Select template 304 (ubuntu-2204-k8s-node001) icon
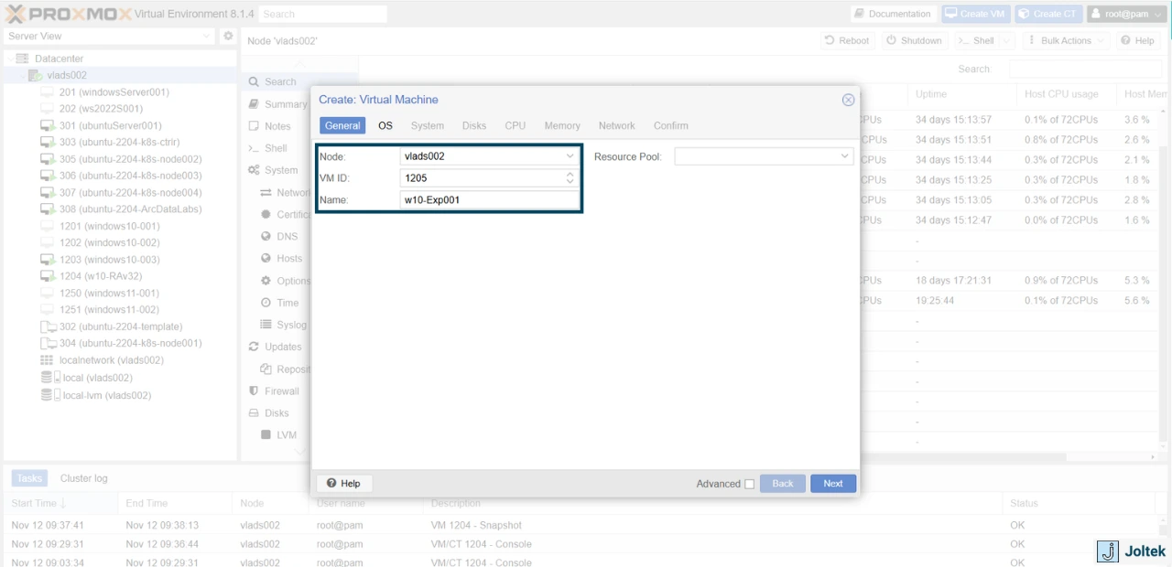1172x567 pixels. click(48, 343)
